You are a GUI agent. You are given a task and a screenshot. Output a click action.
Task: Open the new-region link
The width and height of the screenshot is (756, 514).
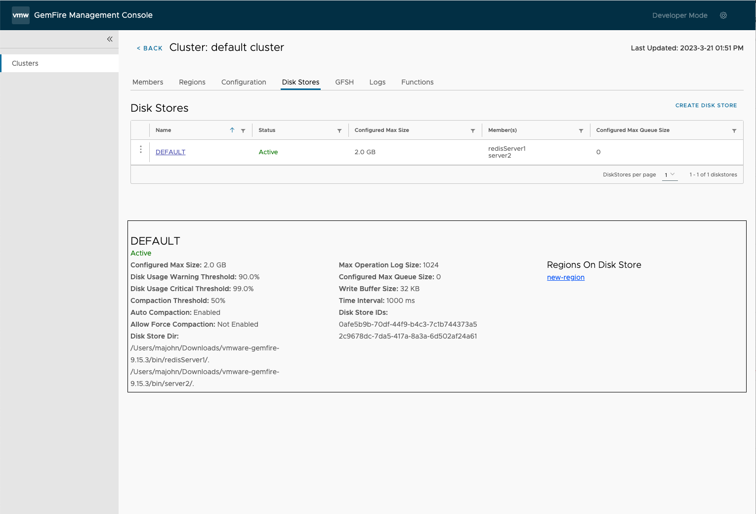pyautogui.click(x=566, y=277)
